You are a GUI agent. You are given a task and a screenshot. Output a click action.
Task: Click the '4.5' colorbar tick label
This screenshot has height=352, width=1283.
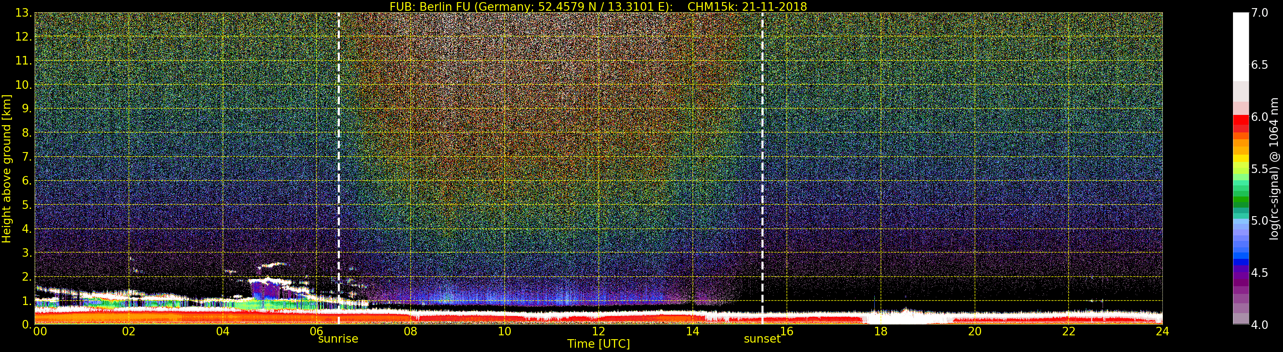[x=1259, y=273]
